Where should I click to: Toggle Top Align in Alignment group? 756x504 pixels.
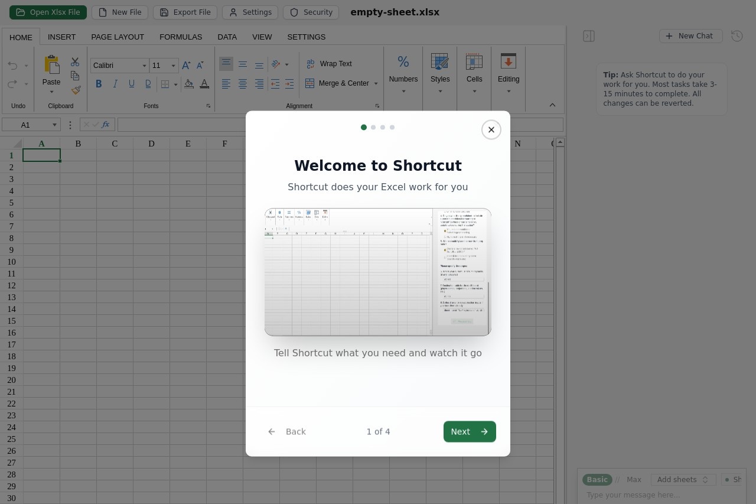click(226, 64)
